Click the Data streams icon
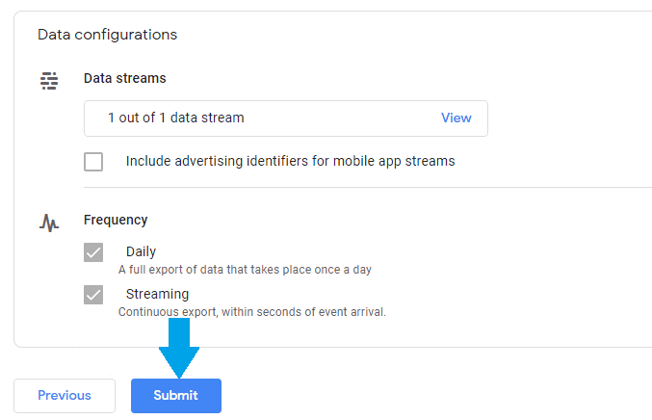 click(49, 81)
